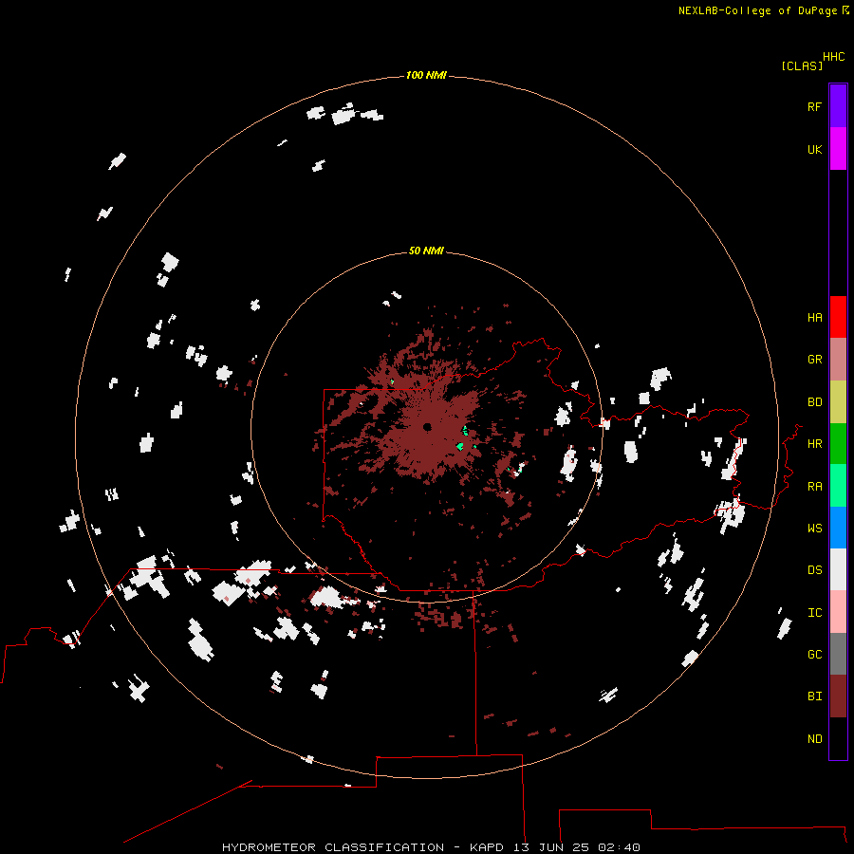Viewport: 854px width, 854px height.
Task: Click the IC legend label
Action: tap(814, 613)
